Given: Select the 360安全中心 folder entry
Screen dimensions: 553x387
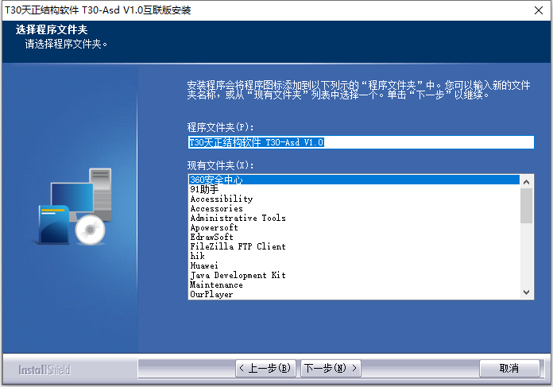Looking at the screenshot, I should coord(354,180).
